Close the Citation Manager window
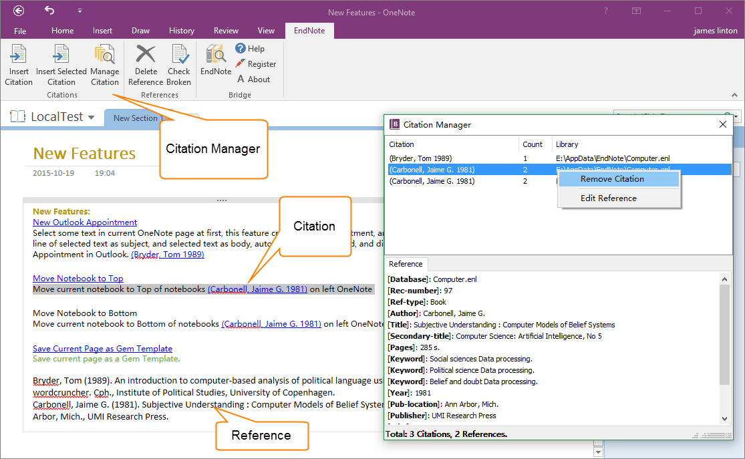The width and height of the screenshot is (745, 459). click(x=723, y=124)
